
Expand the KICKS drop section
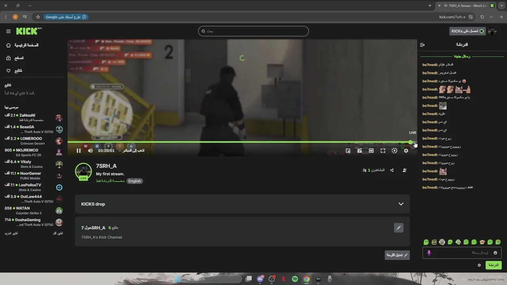pyautogui.click(x=242, y=204)
